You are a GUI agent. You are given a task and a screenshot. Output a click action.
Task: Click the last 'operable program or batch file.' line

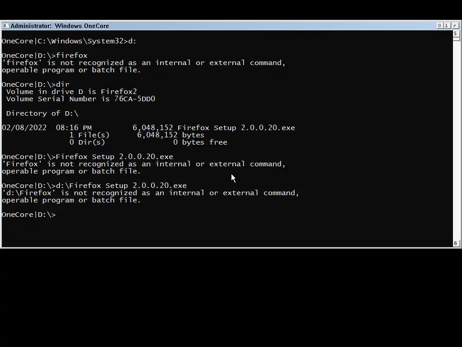[x=71, y=200]
